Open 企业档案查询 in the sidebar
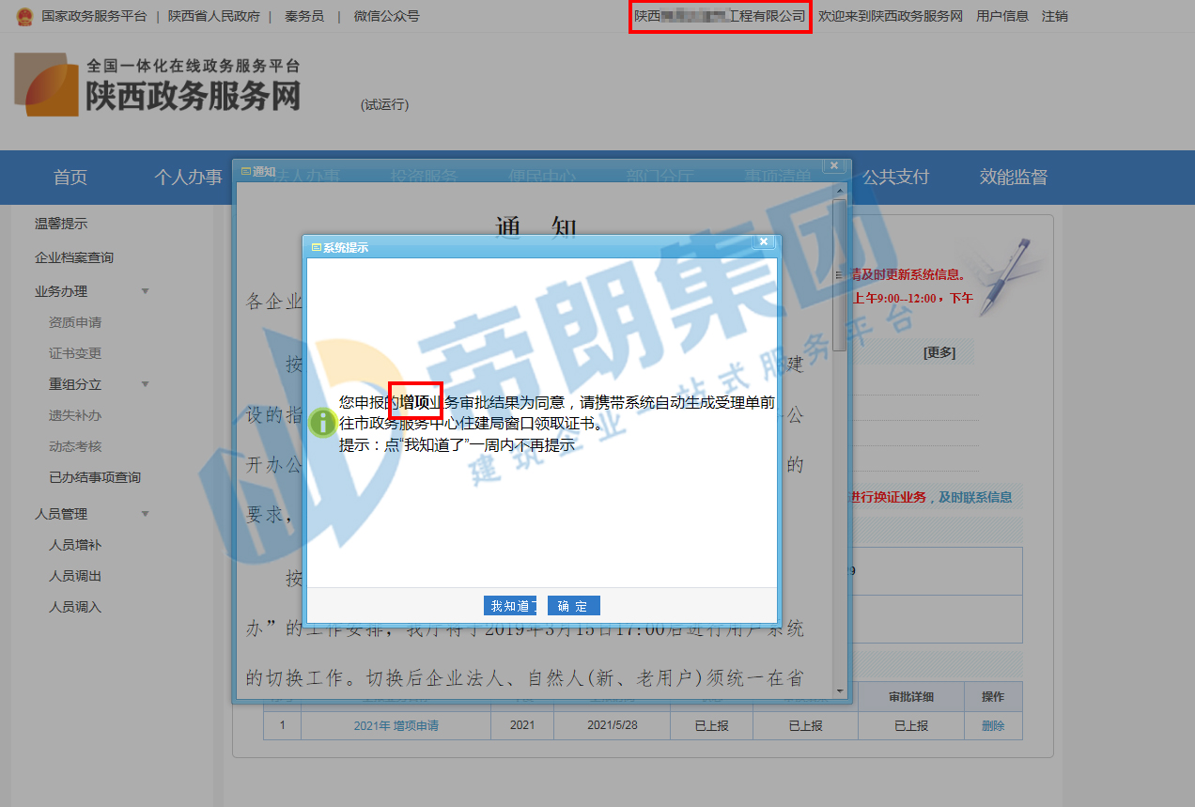The width and height of the screenshot is (1195, 807). 74,257
